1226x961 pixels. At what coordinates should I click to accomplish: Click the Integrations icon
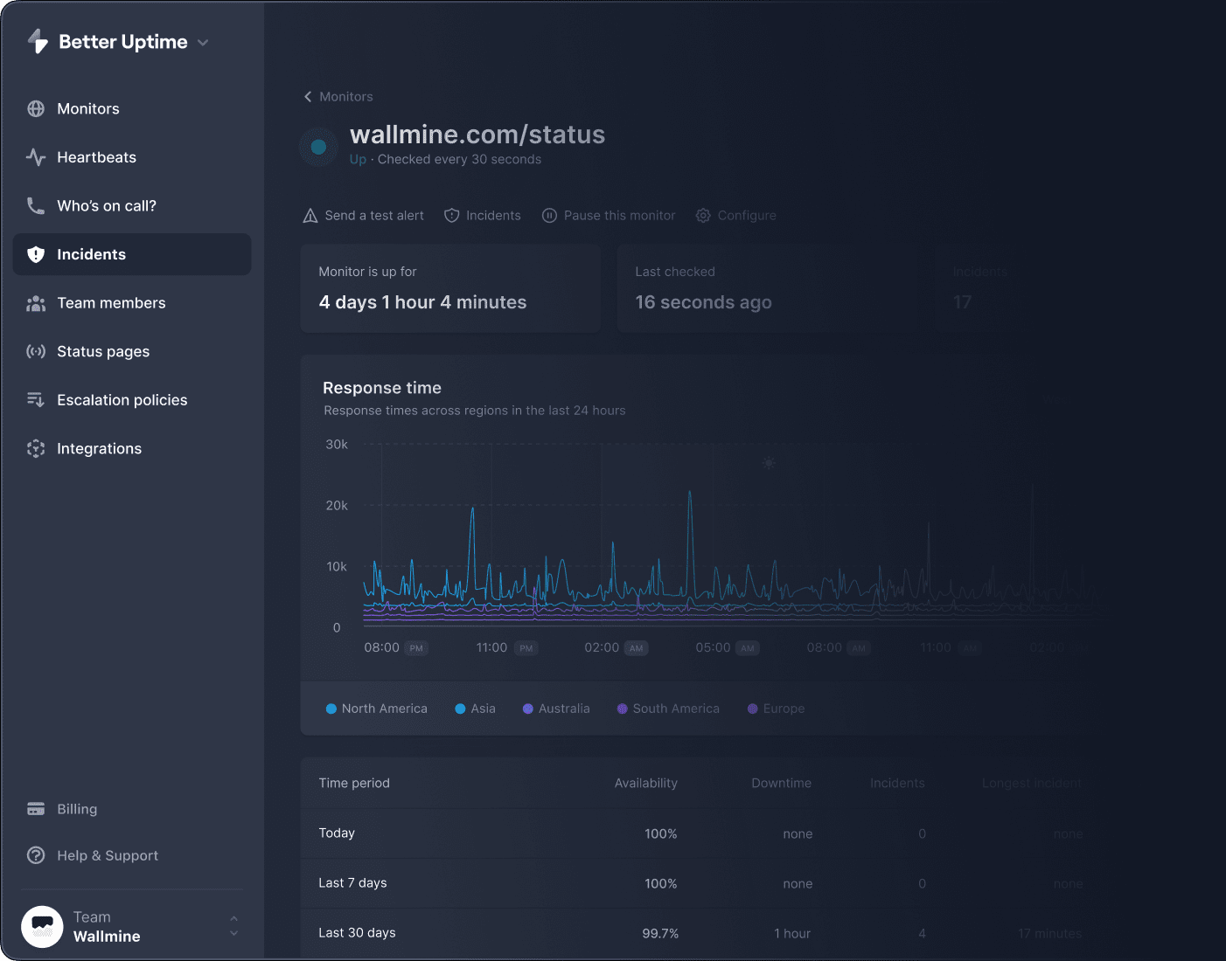(x=36, y=448)
